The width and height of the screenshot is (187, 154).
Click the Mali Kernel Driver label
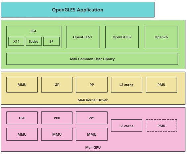[x=93, y=100]
